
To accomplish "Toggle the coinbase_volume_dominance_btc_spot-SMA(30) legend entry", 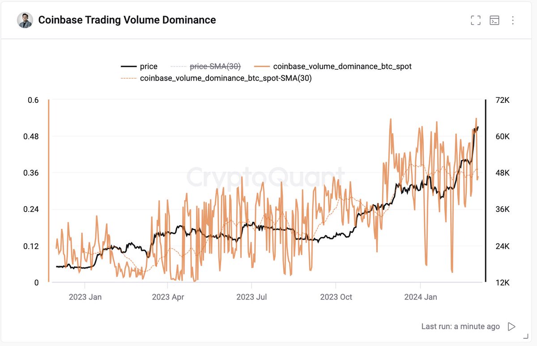I will pos(226,78).
